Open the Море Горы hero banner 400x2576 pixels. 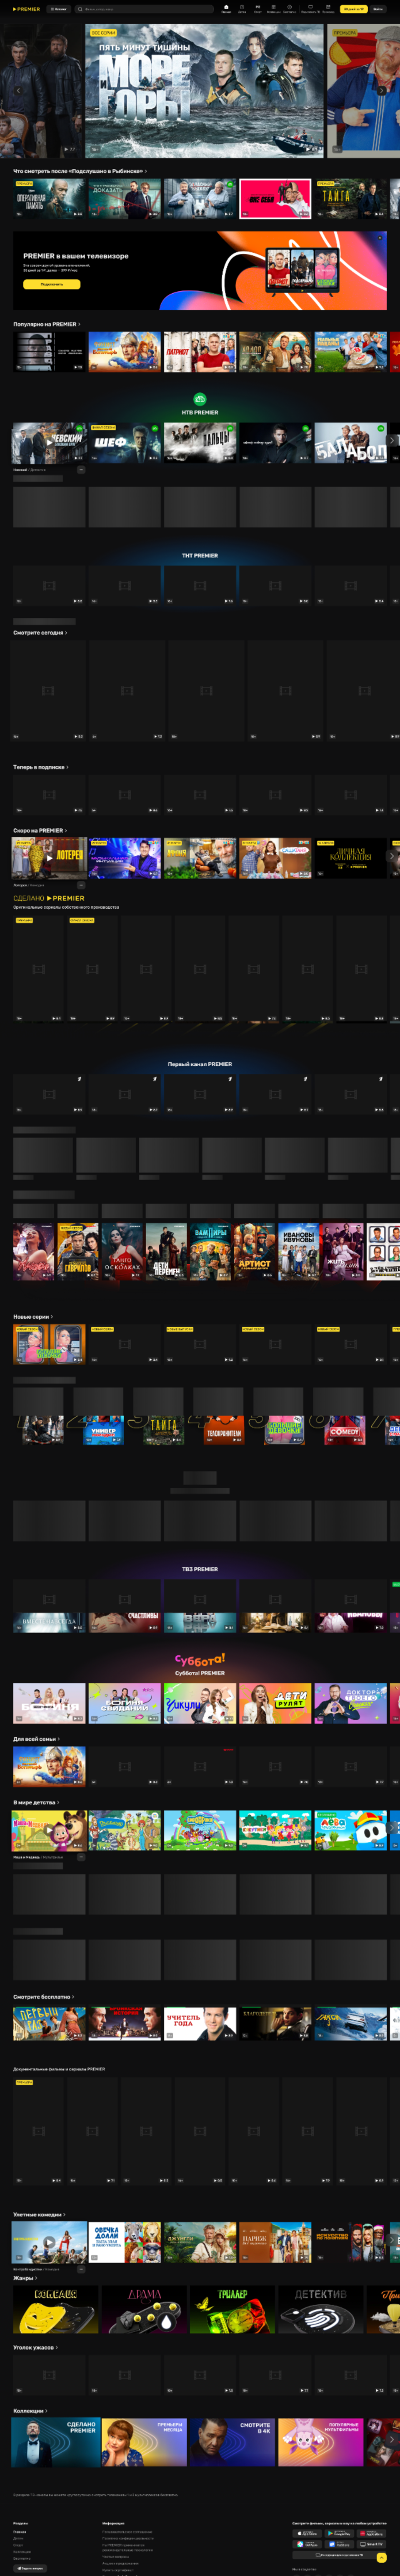pyautogui.click(x=204, y=91)
